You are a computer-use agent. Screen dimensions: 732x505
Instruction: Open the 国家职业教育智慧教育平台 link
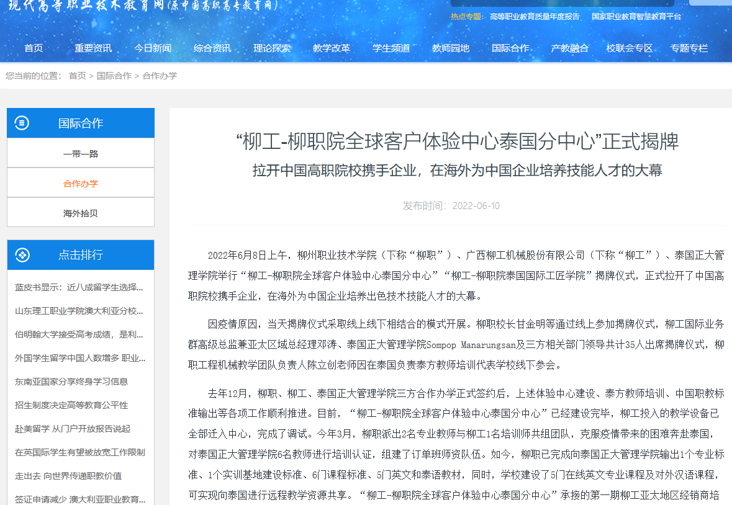(x=636, y=17)
